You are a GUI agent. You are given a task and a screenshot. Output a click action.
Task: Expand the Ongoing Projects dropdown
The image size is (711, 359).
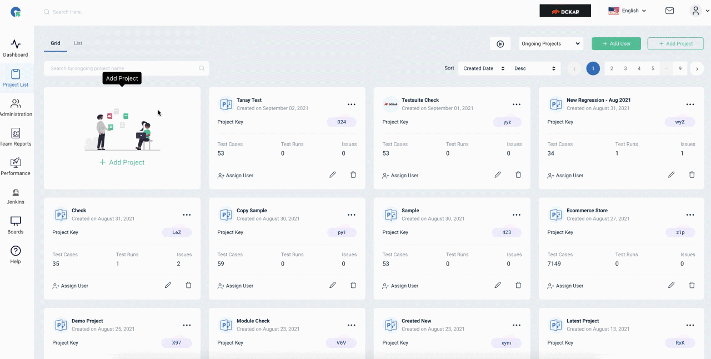(550, 44)
